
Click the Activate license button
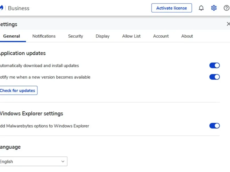click(172, 8)
